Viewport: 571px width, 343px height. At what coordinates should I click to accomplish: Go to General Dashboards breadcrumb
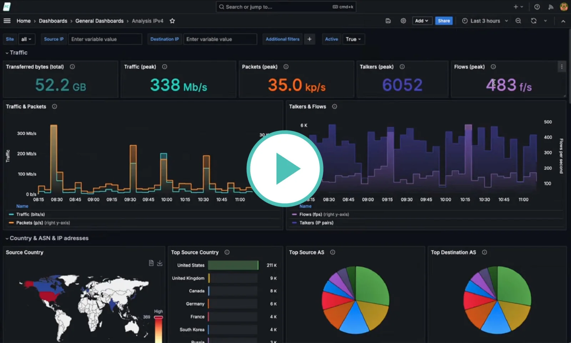coord(99,21)
